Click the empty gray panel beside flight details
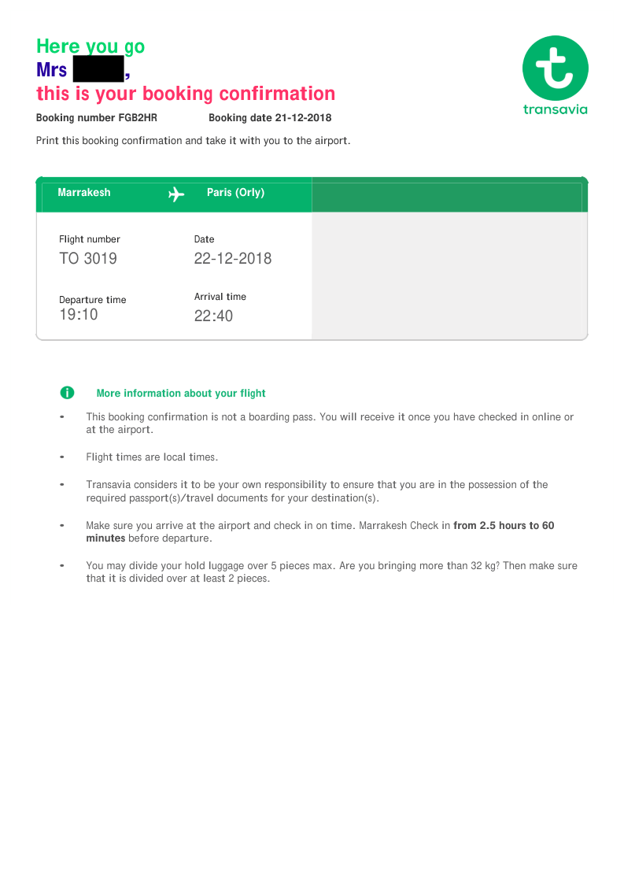The width and height of the screenshot is (624, 884). tap(449, 276)
